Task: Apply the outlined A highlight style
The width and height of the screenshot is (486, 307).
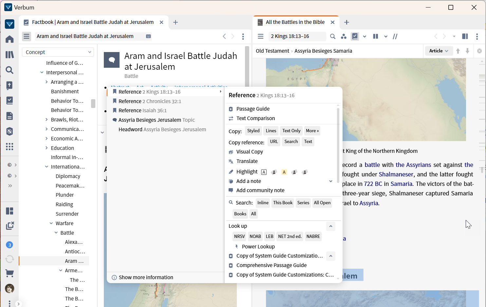Action: click(264, 172)
